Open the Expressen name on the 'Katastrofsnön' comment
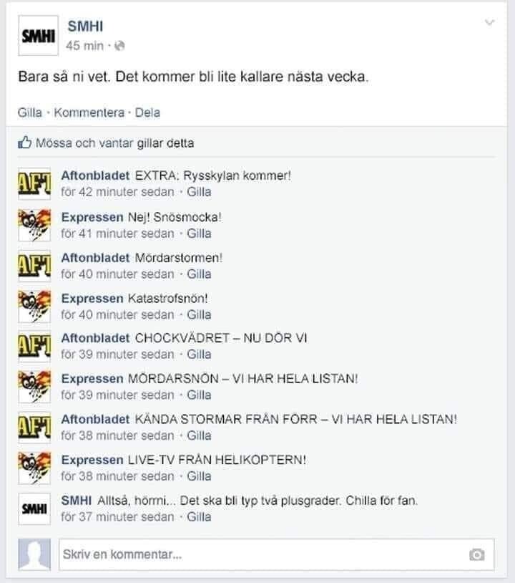The height and width of the screenshot is (583, 515). tap(92, 299)
